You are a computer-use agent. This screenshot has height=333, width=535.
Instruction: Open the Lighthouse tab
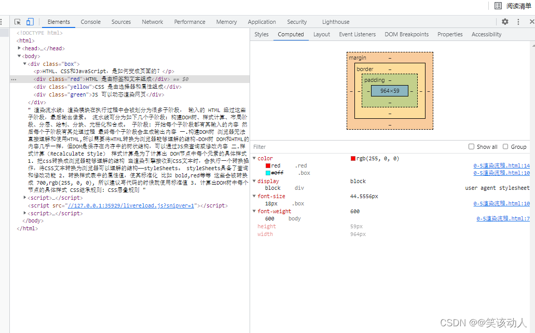click(x=336, y=22)
